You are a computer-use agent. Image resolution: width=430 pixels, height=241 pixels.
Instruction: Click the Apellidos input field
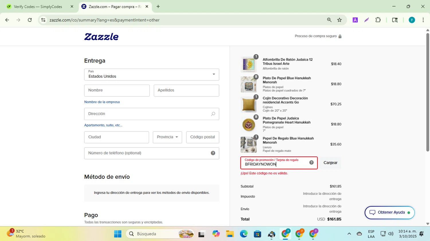(x=186, y=91)
